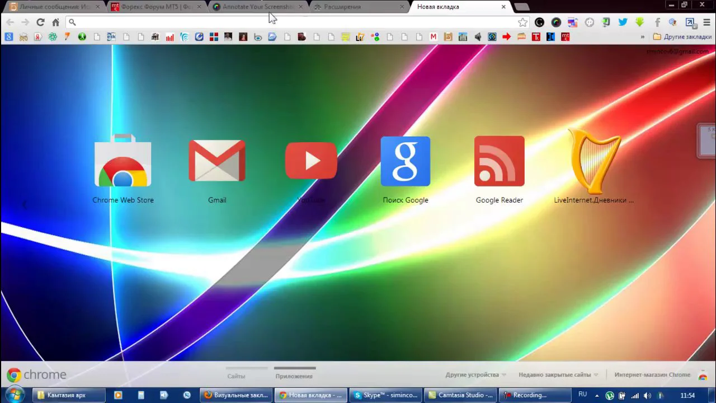Switch RU keyboard language indicator
This screenshot has width=716, height=403.
(x=582, y=395)
